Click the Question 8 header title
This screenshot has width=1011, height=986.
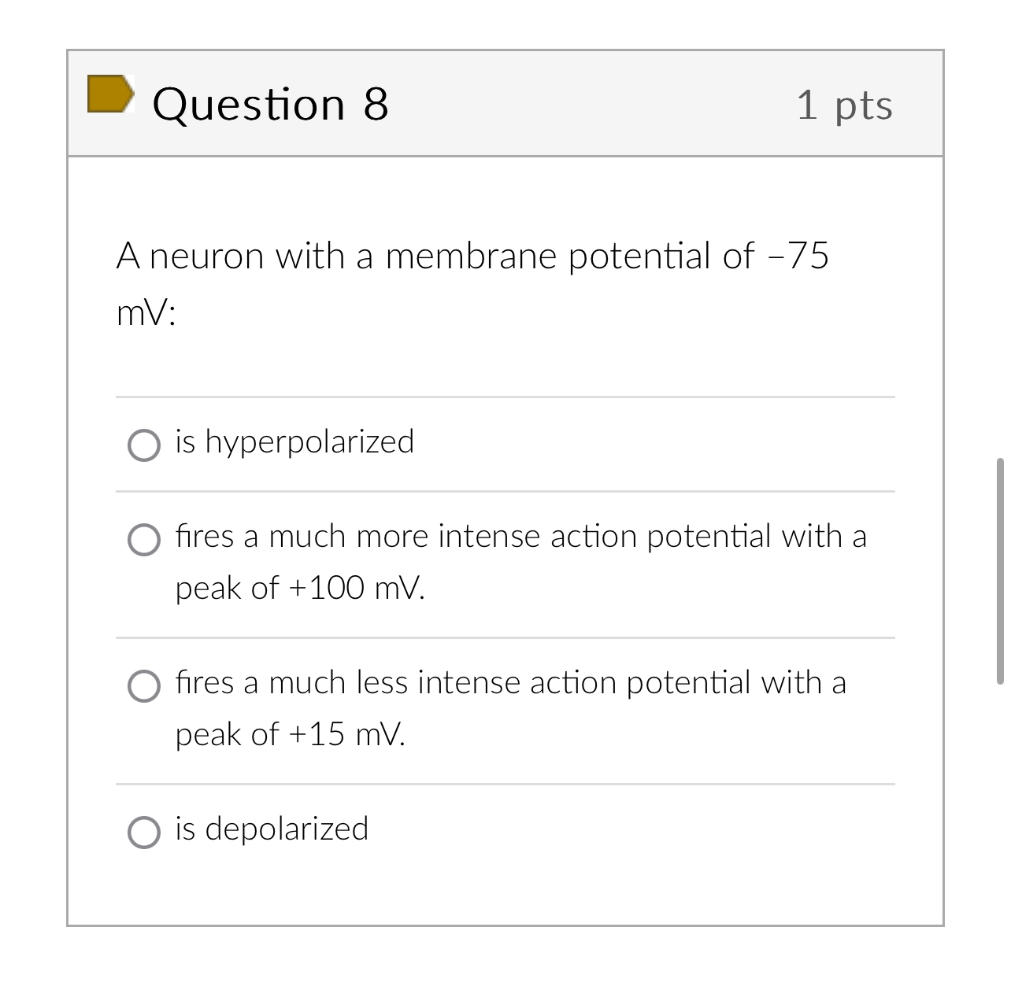click(272, 103)
